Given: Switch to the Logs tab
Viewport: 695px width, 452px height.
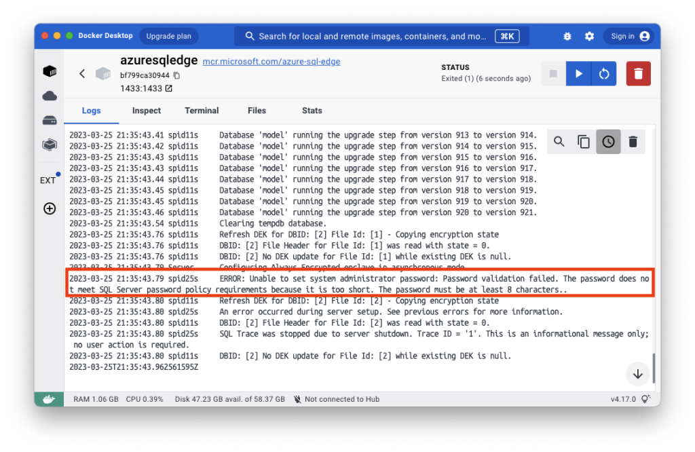Looking at the screenshot, I should pos(92,111).
